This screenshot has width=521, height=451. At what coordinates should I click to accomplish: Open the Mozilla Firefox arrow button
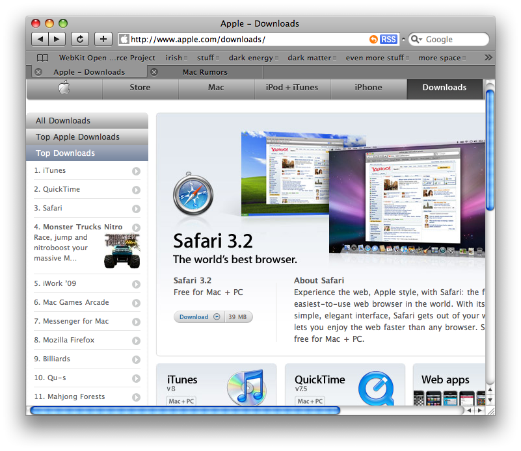[x=136, y=341]
